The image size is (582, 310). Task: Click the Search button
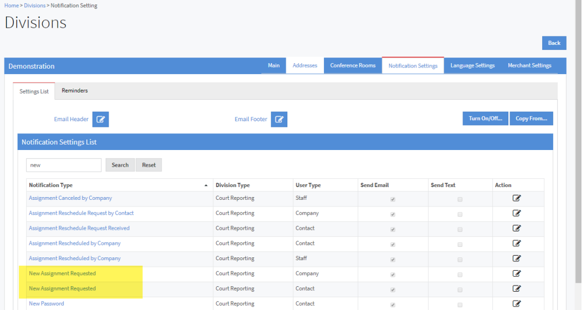click(120, 165)
